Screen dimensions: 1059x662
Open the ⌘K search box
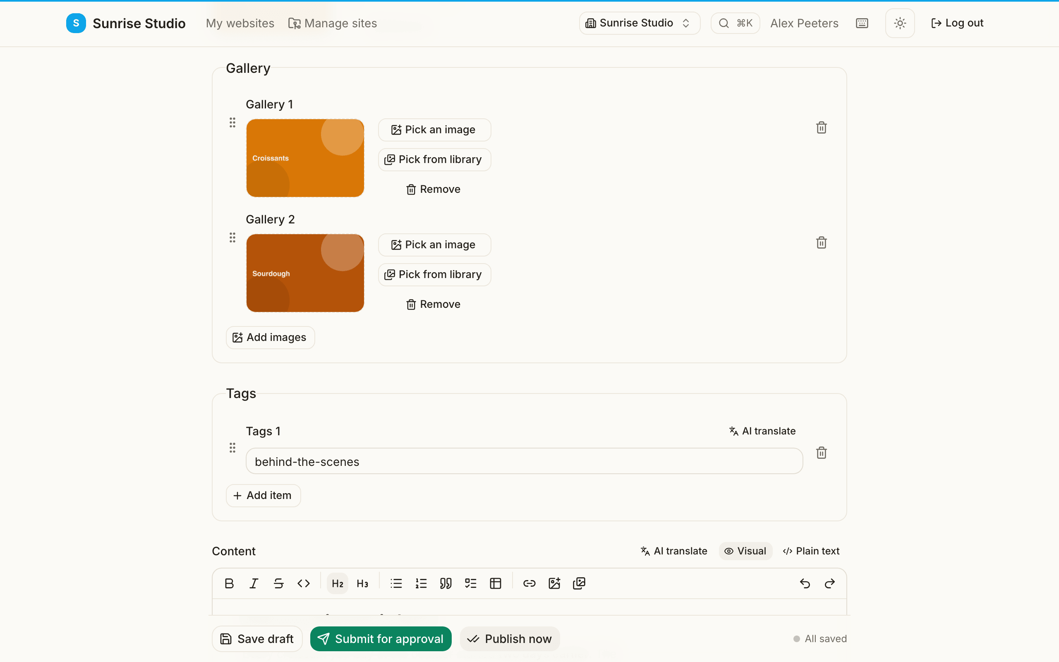[x=735, y=23]
